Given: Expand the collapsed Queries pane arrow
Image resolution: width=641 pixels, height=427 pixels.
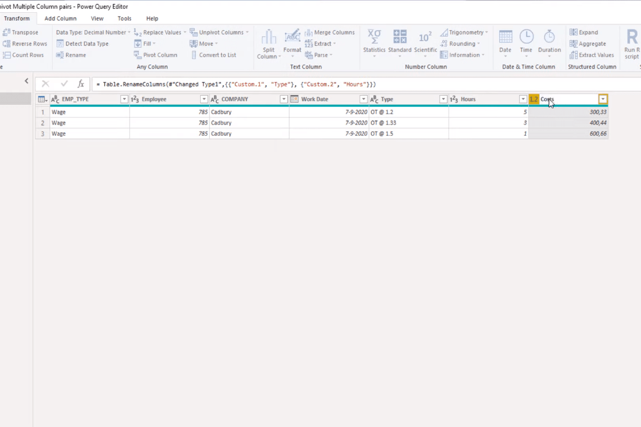Looking at the screenshot, I should click(x=27, y=81).
